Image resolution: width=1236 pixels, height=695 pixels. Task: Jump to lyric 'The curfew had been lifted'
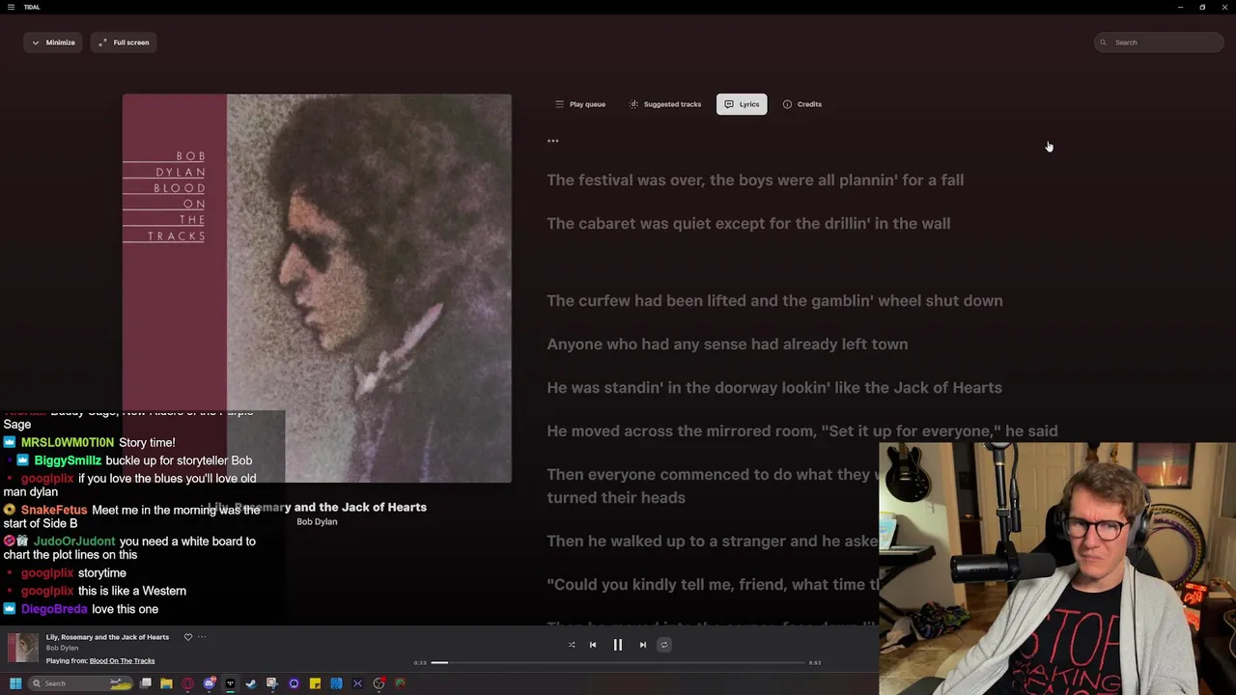coord(774,301)
